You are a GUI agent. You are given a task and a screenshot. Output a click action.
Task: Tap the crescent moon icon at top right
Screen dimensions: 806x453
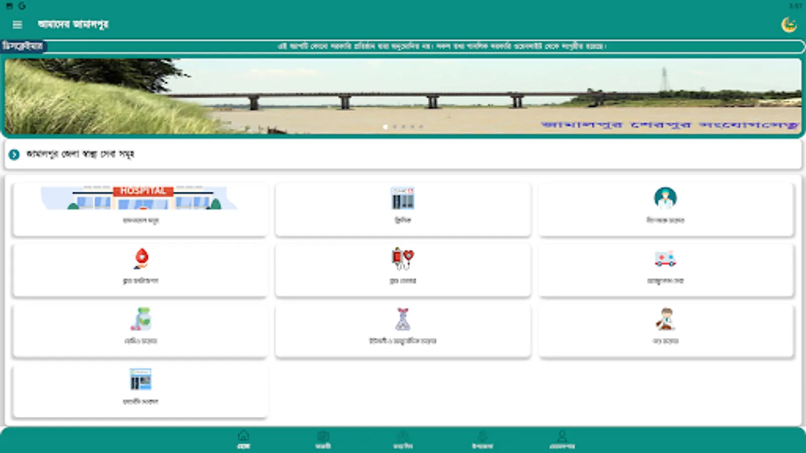pos(788,24)
